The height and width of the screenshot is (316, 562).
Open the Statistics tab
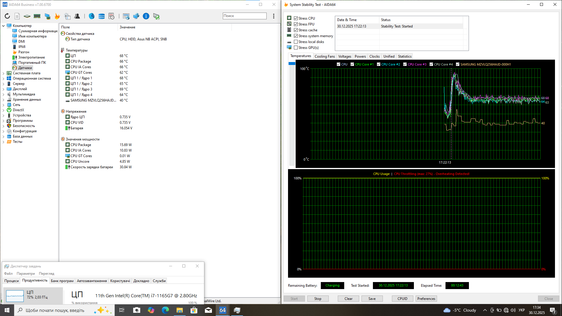pyautogui.click(x=405, y=56)
